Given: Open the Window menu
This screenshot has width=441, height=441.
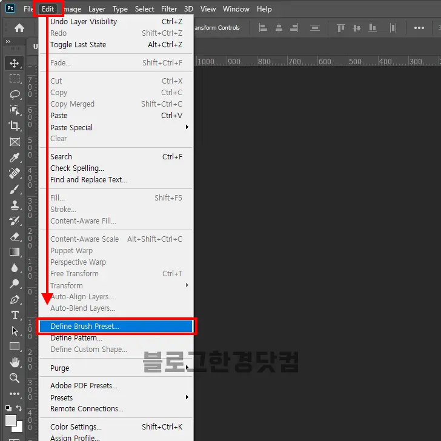Looking at the screenshot, I should pyautogui.click(x=236, y=9).
